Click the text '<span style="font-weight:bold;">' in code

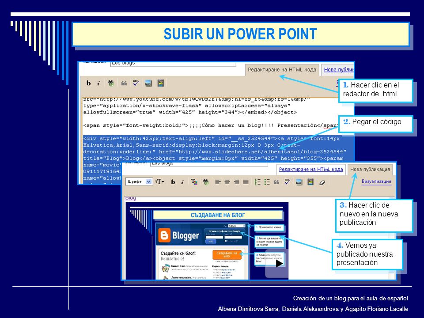pyautogui.click(x=136, y=125)
